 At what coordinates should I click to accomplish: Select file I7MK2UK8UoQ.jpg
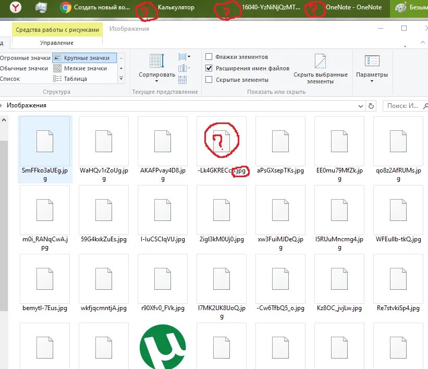pyautogui.click(x=222, y=287)
